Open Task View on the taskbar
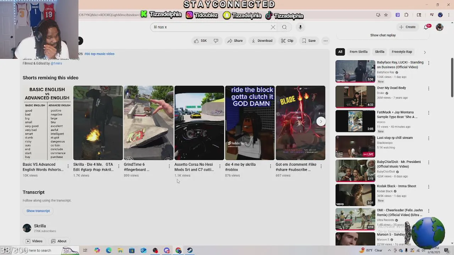Image resolution: width=454 pixels, height=255 pixels. [x=85, y=250]
